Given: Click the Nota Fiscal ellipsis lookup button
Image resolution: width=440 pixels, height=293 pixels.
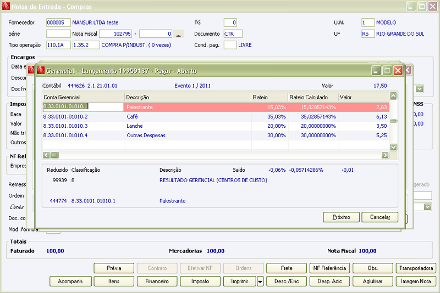Looking at the screenshot, I should point(178,34).
